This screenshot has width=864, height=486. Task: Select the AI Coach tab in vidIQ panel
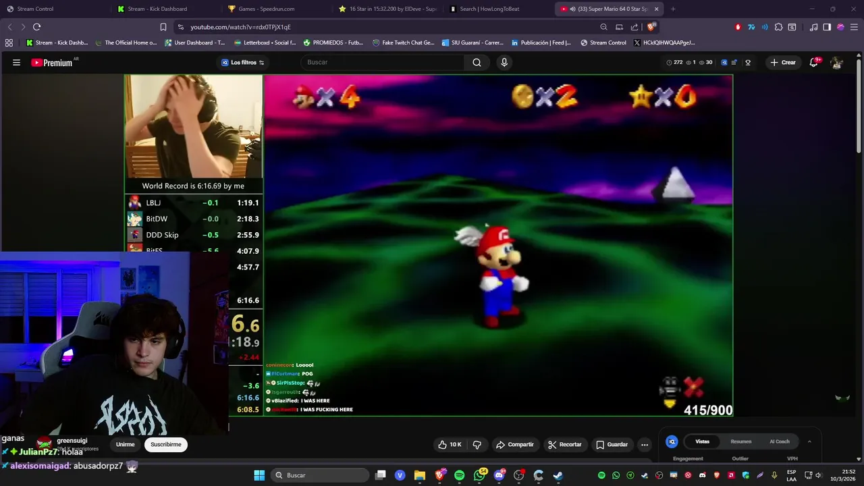780,441
